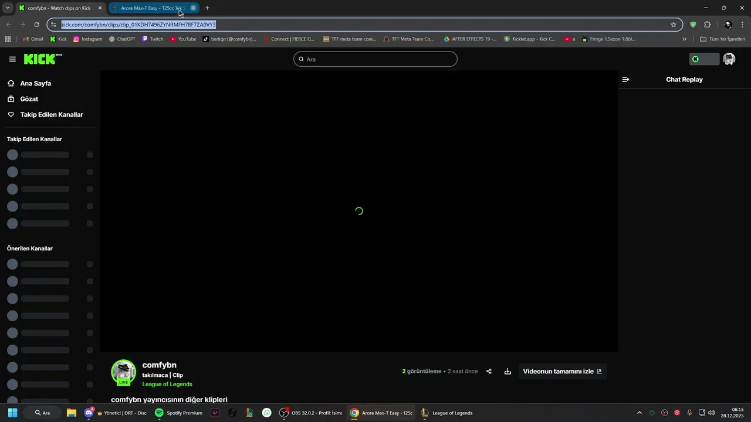Bookmark this page with the star icon
This screenshot has width=751, height=422.
point(674,25)
